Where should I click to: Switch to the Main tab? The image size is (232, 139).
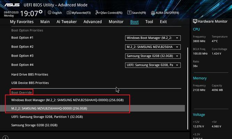pos(45,22)
